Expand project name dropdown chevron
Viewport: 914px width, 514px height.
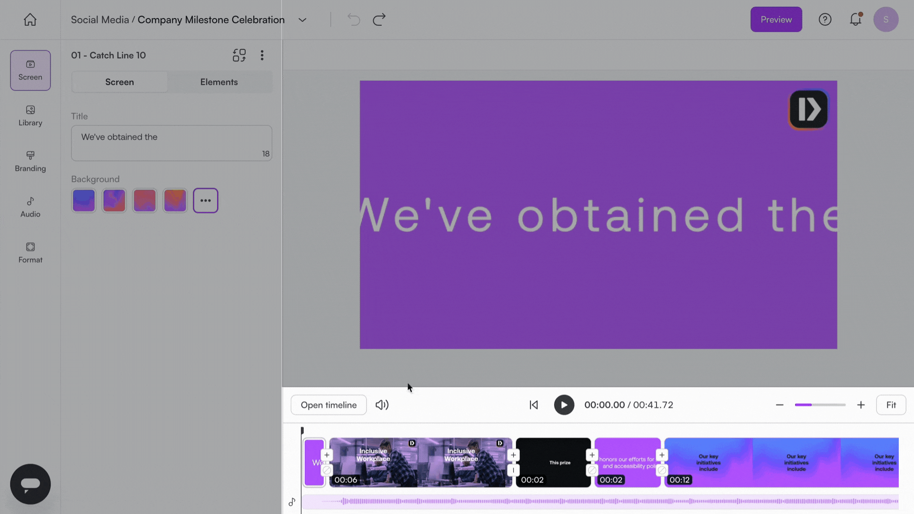point(302,20)
